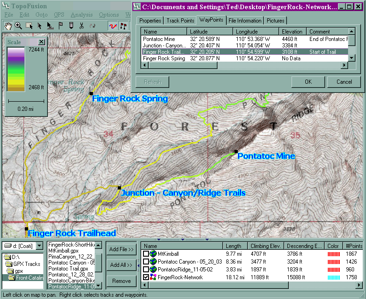
Task: Switch to the Track Points tab
Action: (x=180, y=21)
